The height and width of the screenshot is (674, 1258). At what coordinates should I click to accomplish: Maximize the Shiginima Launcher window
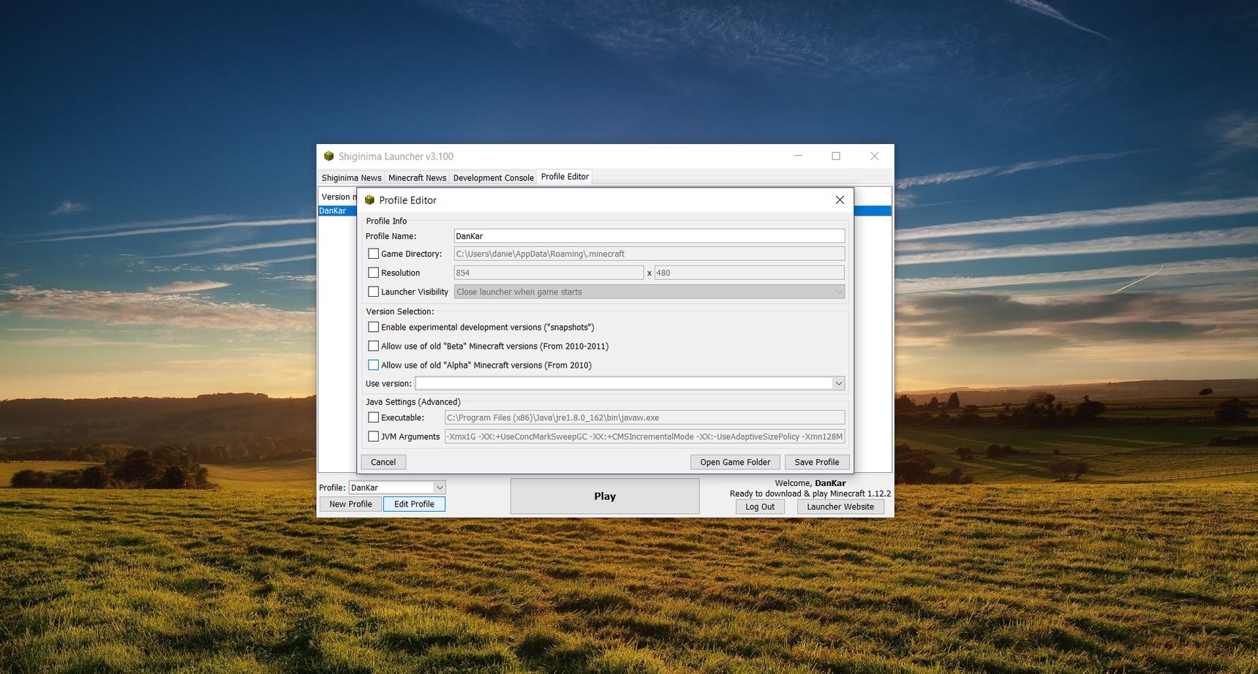(836, 156)
